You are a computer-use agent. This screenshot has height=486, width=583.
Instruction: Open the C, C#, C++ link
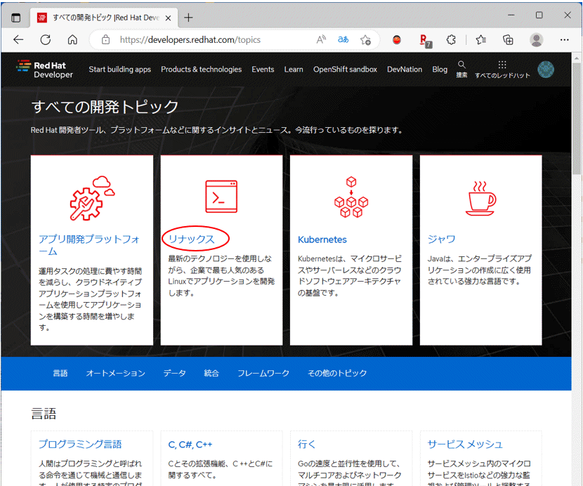190,445
